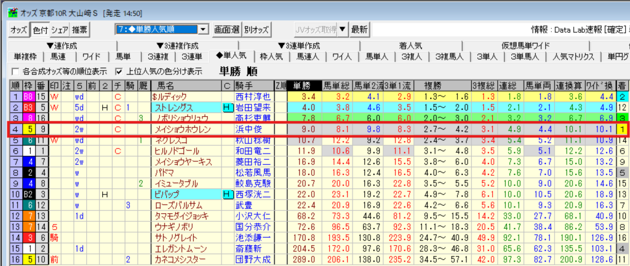Click the orange frame 7 badge for タマモダイジョッキ
The image size is (630, 266).
(28, 216)
